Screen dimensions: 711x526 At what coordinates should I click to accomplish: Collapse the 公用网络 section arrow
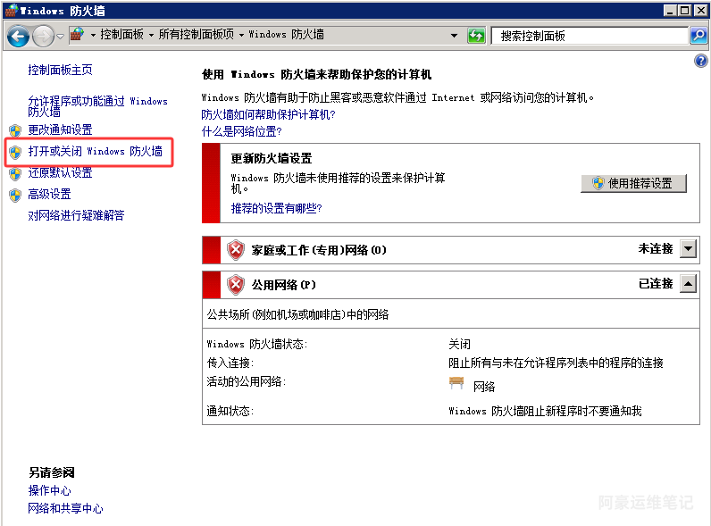click(x=688, y=284)
